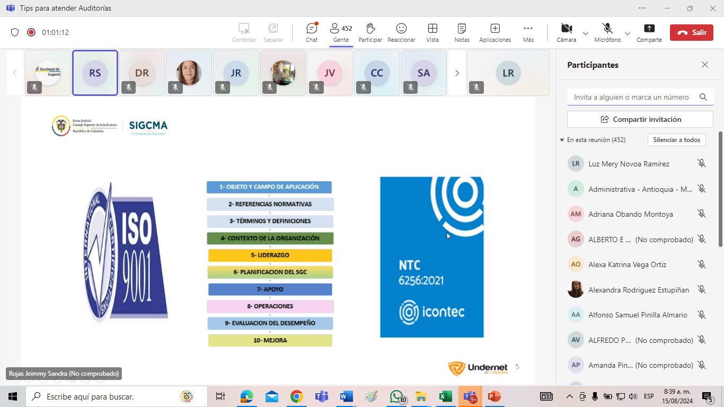The image size is (724, 407).
Task: Select the JV participant video tile
Action: [330, 73]
